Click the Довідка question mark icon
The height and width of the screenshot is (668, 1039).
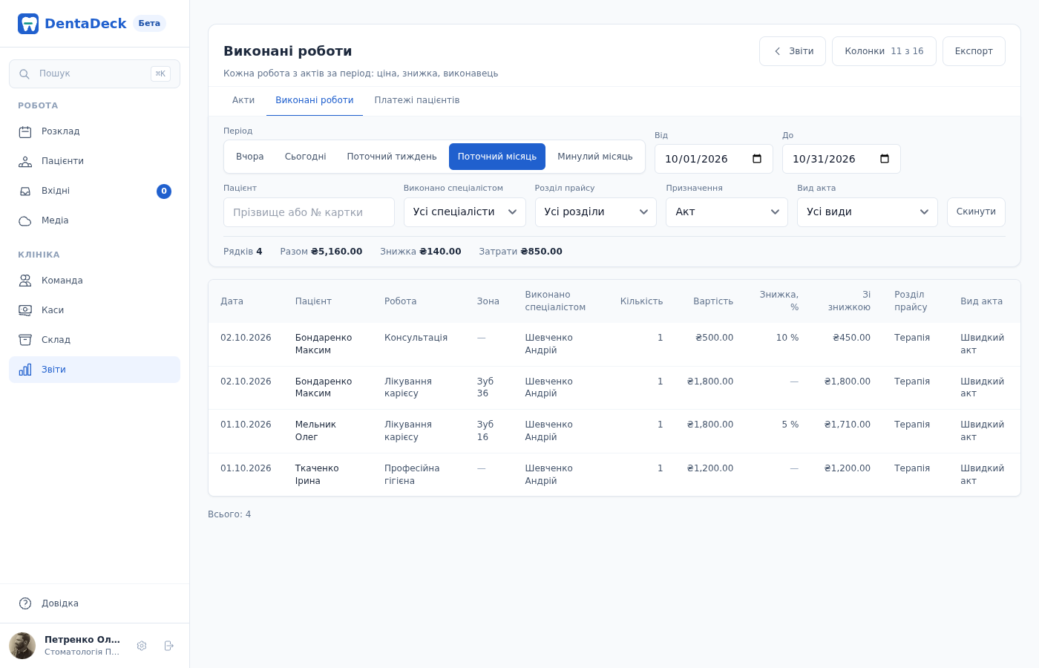click(x=25, y=603)
